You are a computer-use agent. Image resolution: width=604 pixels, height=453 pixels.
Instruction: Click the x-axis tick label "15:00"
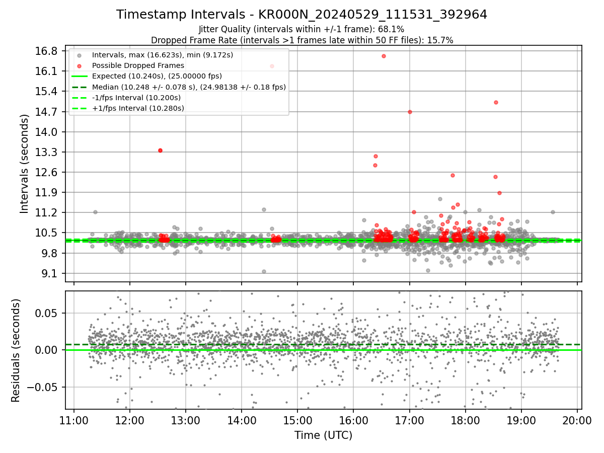coord(297,420)
